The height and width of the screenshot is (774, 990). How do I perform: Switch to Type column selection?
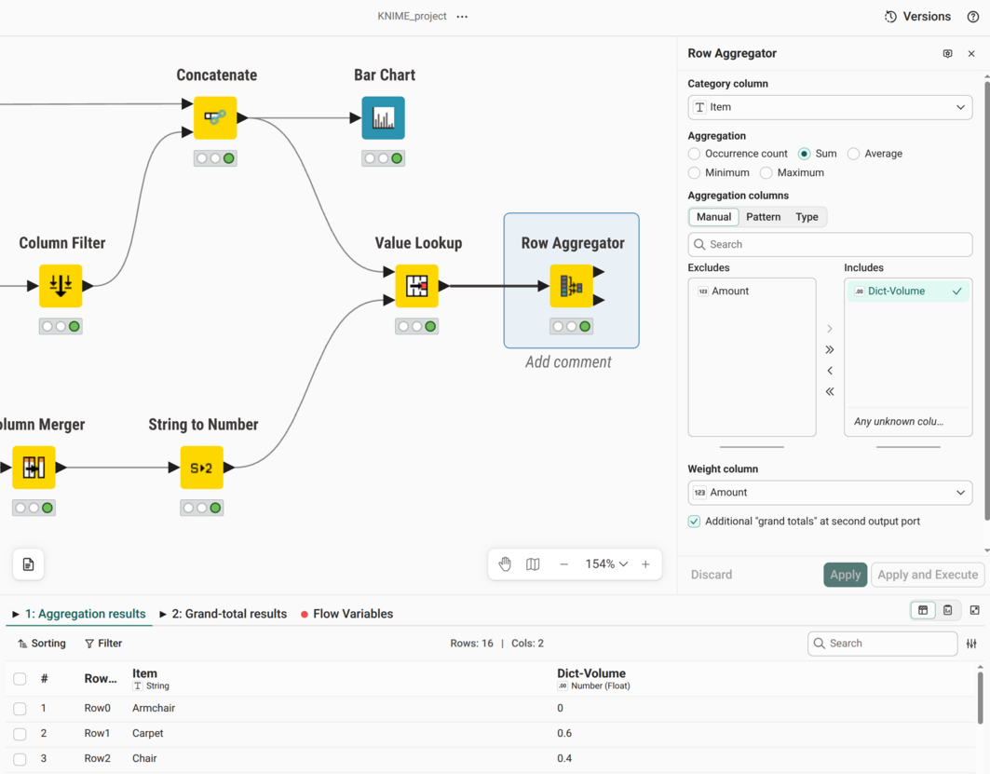(x=807, y=216)
